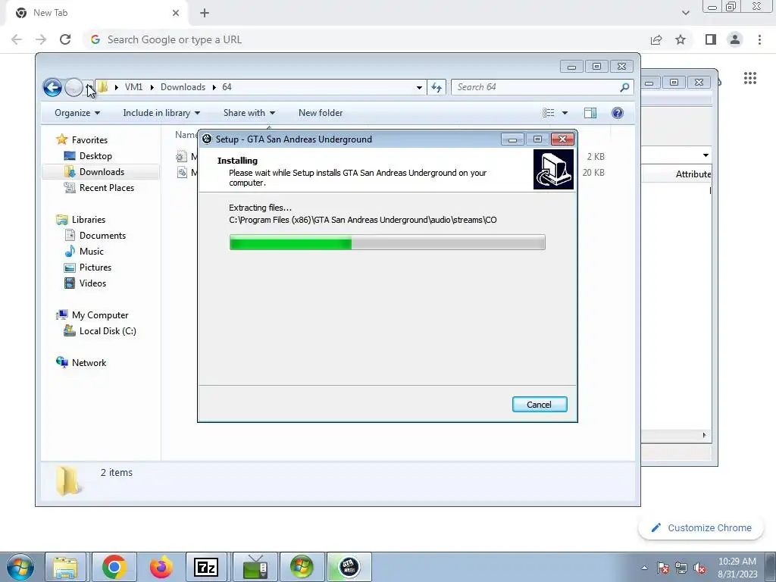Open Recent Places in the sidebar
Screen dimensions: 776x582
pos(106,188)
